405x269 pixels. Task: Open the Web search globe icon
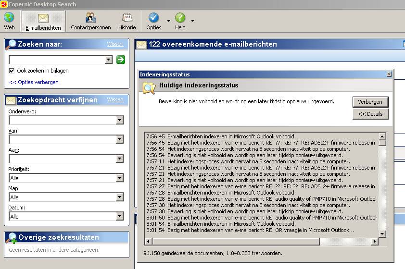click(9, 18)
